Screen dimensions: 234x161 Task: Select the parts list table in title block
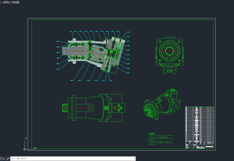tap(200, 125)
